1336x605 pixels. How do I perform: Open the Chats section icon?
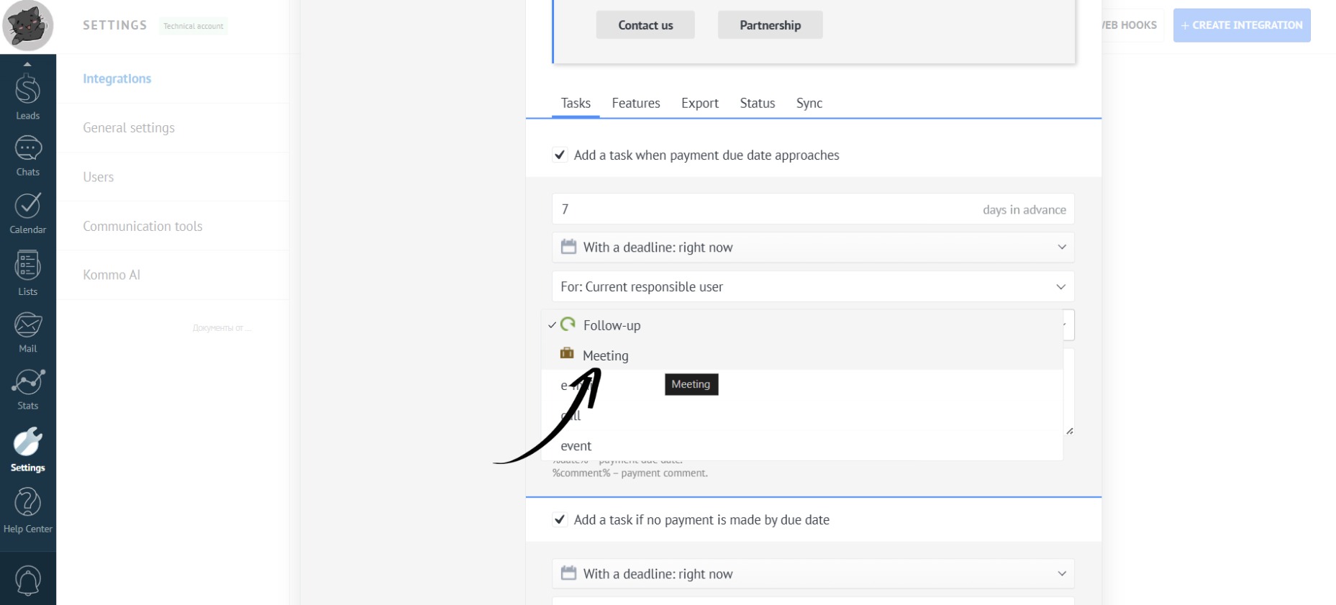pos(27,155)
